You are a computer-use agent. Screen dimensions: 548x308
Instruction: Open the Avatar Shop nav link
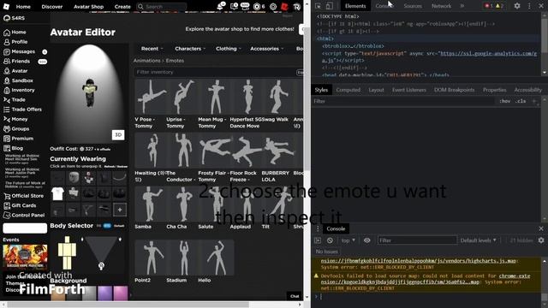(x=88, y=6)
